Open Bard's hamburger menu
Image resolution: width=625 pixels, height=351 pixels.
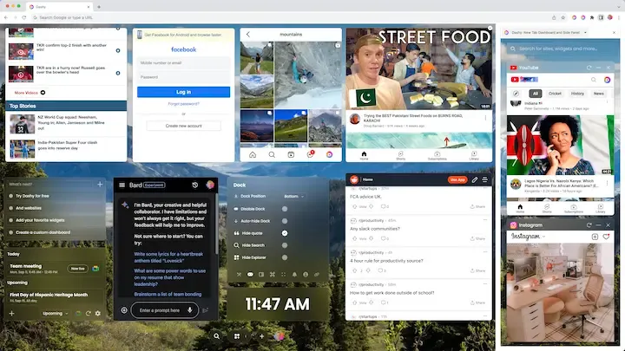[122, 185]
